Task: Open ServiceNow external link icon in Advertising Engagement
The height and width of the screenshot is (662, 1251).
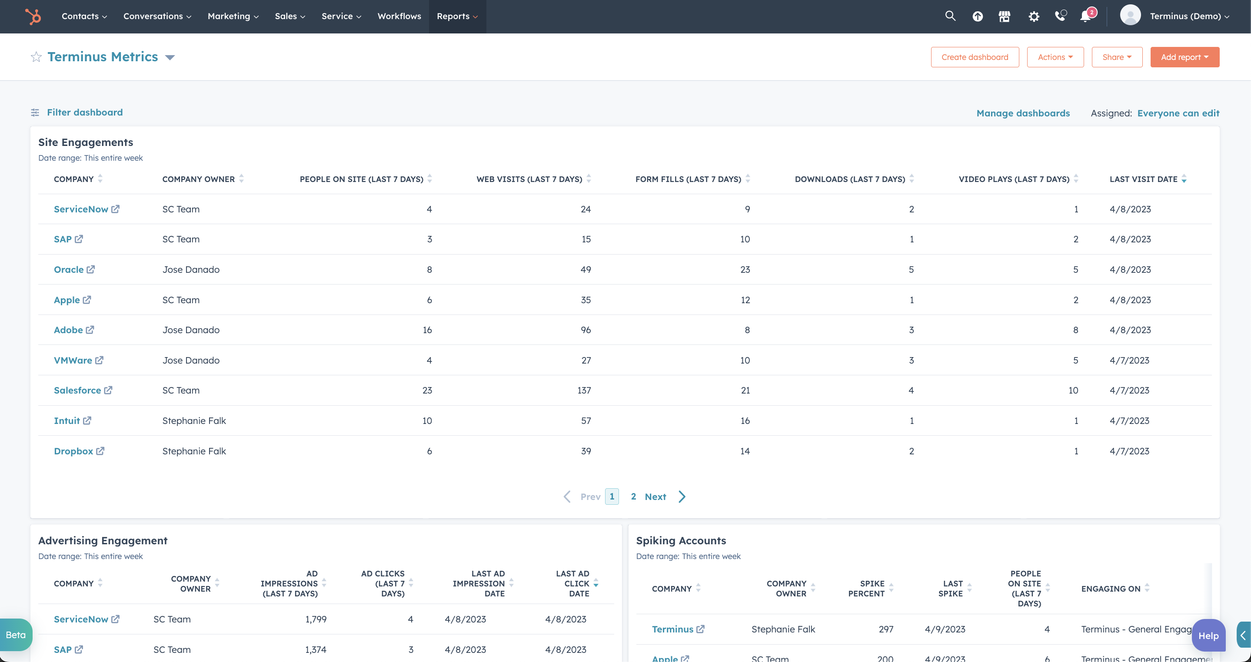Action: [x=115, y=619]
